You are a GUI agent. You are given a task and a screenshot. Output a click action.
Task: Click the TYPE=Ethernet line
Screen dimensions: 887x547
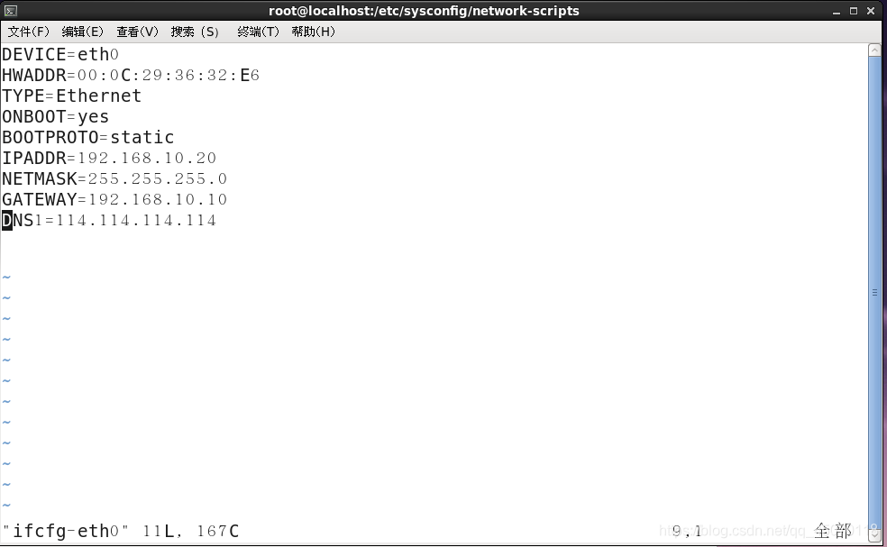[x=71, y=96]
